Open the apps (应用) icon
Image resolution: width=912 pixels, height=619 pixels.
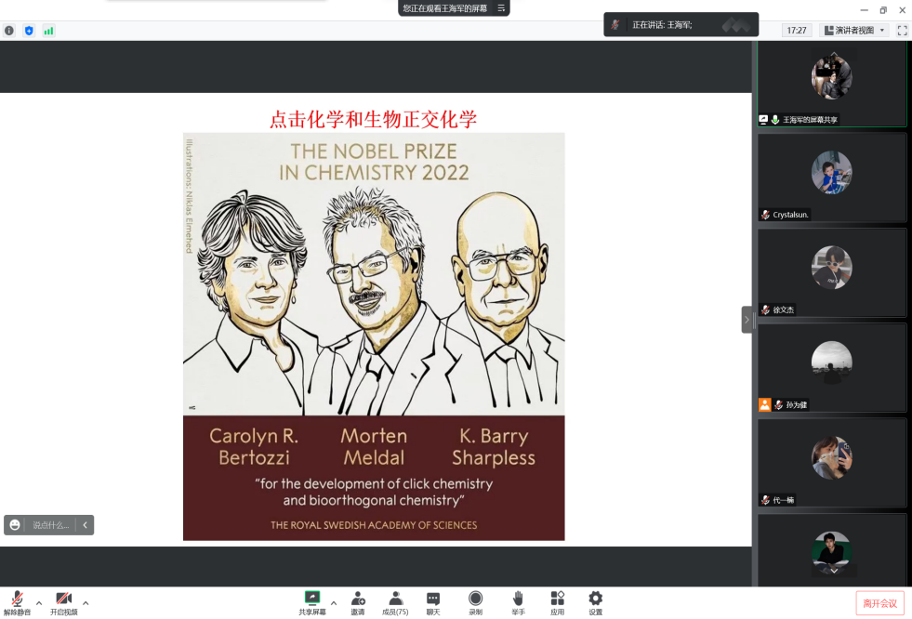pyautogui.click(x=557, y=599)
